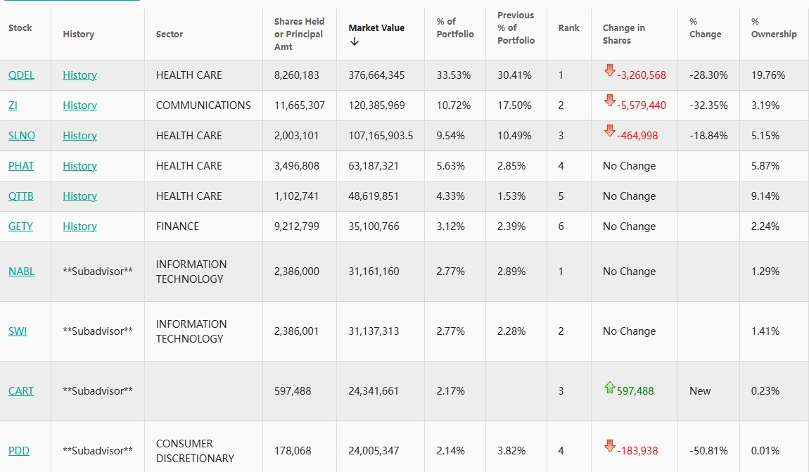View History for PHAT holding
This screenshot has width=809, height=472.
click(79, 166)
